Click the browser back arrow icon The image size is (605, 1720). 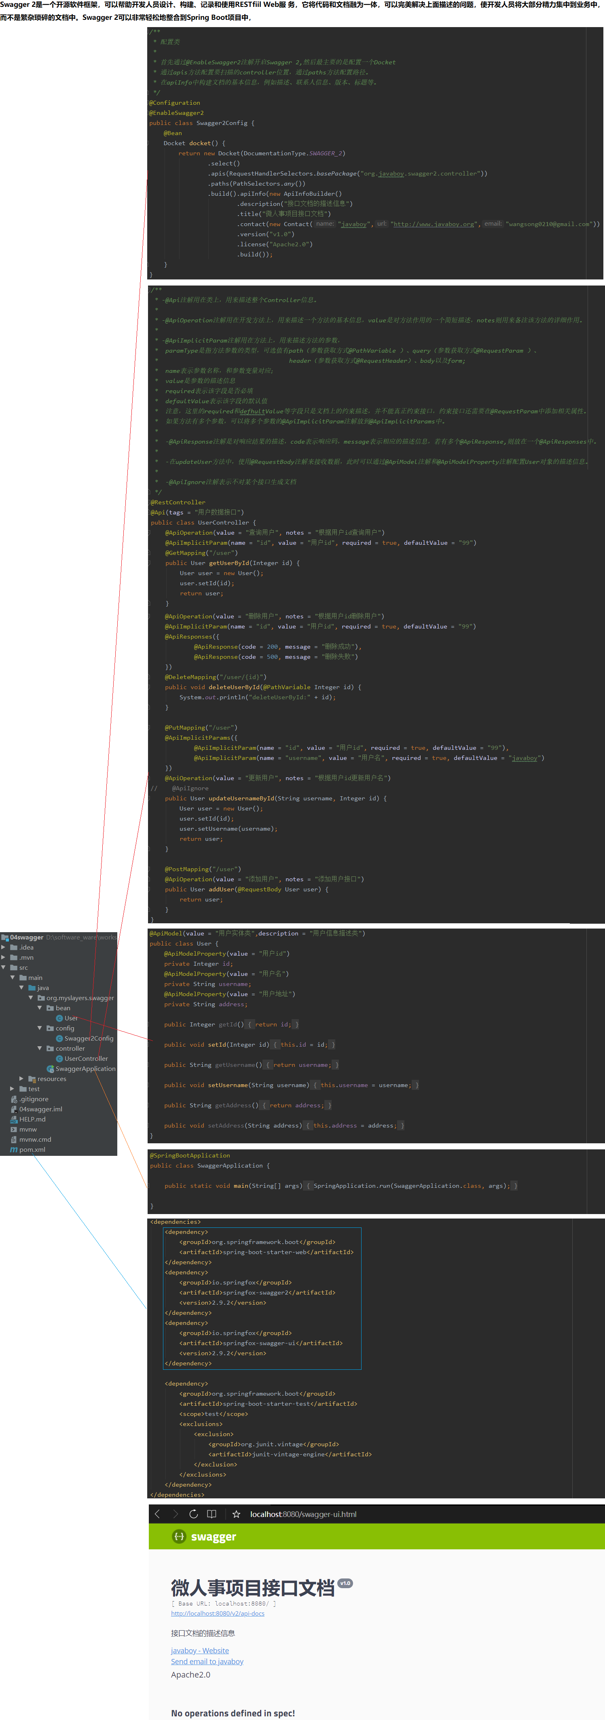pyautogui.click(x=158, y=1514)
